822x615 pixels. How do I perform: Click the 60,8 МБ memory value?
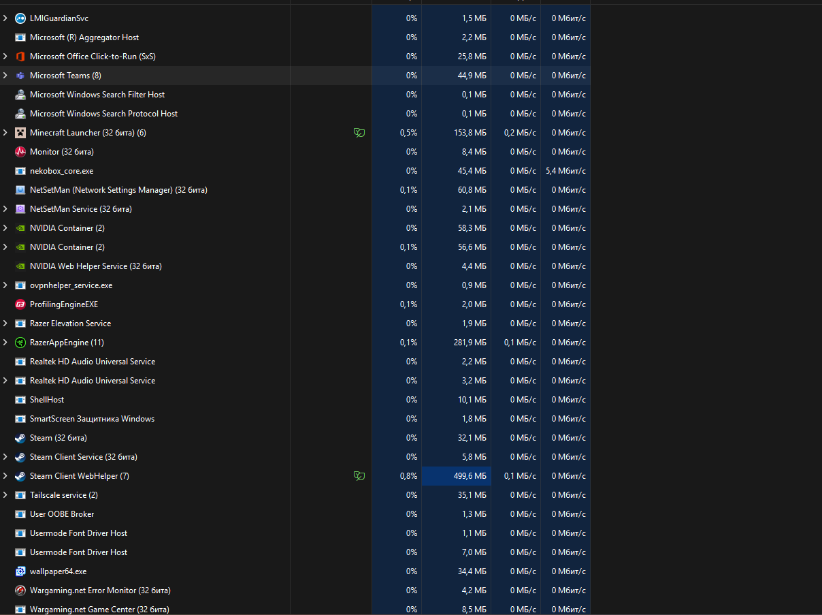(472, 190)
